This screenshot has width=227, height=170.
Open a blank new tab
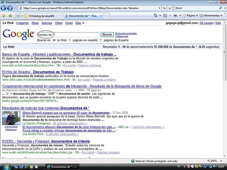tap(107, 16)
